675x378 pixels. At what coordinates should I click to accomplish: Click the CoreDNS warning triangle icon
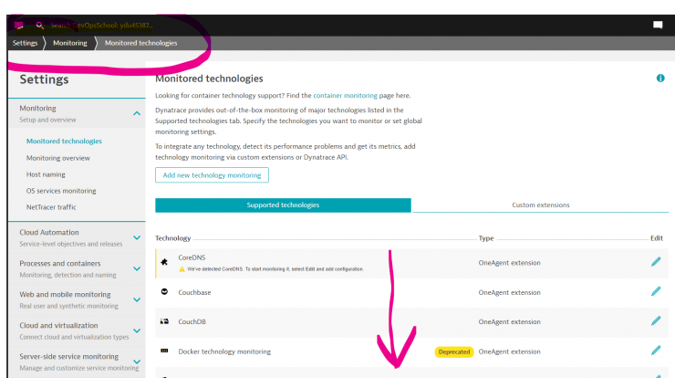(x=182, y=269)
